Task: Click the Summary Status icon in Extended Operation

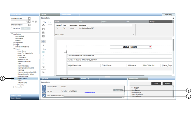Action: (x=44, y=87)
